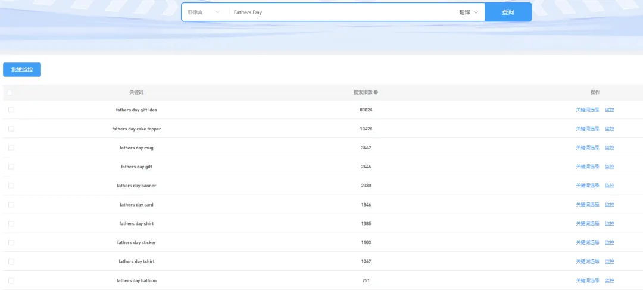This screenshot has height=294, width=643.
Task: Open the 菲律宾 country dropdown
Action: pyautogui.click(x=205, y=12)
